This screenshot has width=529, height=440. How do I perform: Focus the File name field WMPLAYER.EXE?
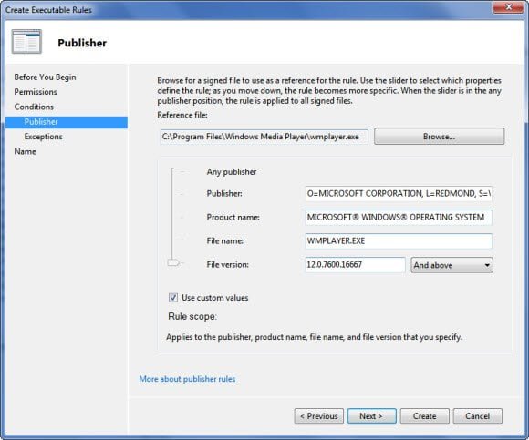pyautogui.click(x=399, y=240)
